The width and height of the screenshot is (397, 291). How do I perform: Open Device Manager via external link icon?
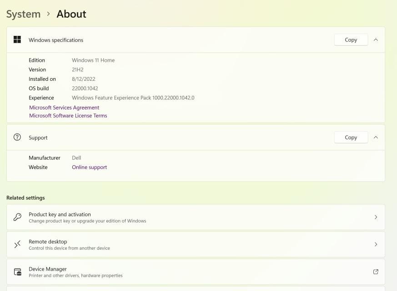point(376,271)
